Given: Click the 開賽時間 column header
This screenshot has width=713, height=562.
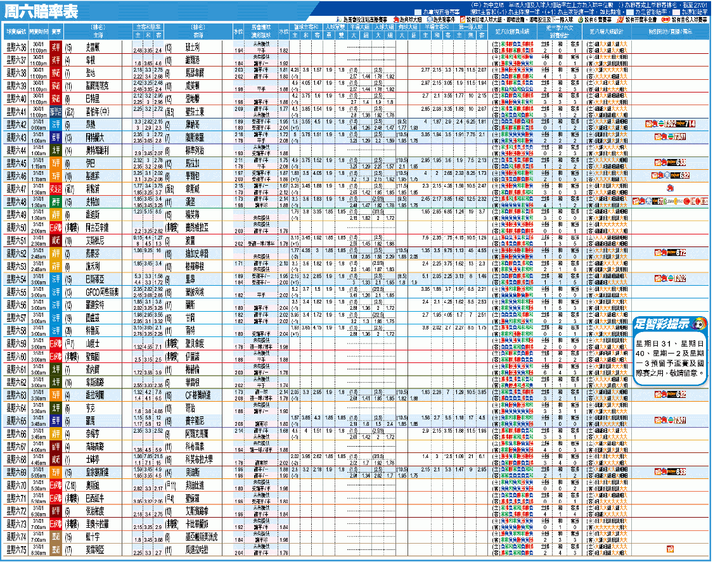Looking at the screenshot, I should tap(39, 32).
